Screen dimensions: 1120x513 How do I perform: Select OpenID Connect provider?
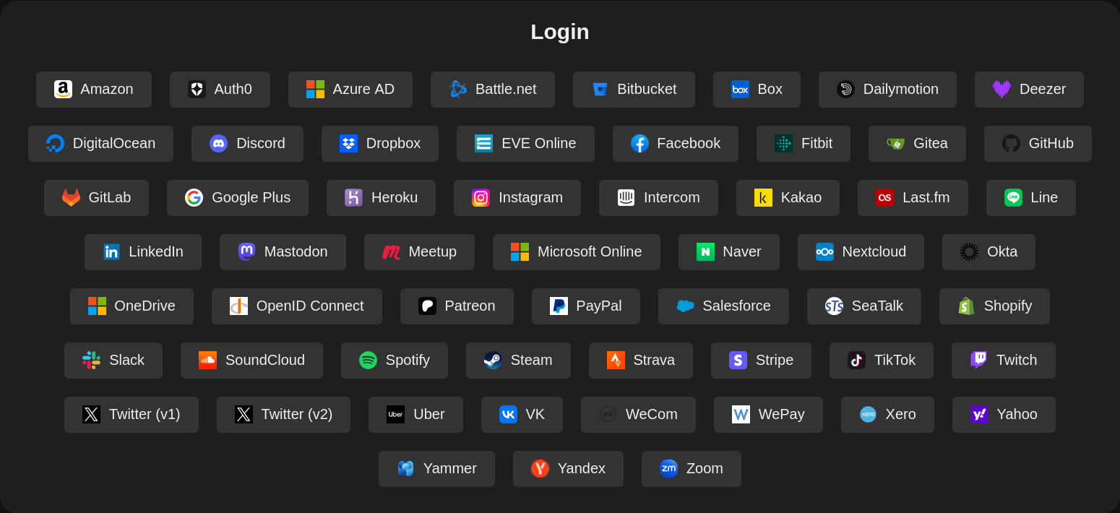coord(297,306)
